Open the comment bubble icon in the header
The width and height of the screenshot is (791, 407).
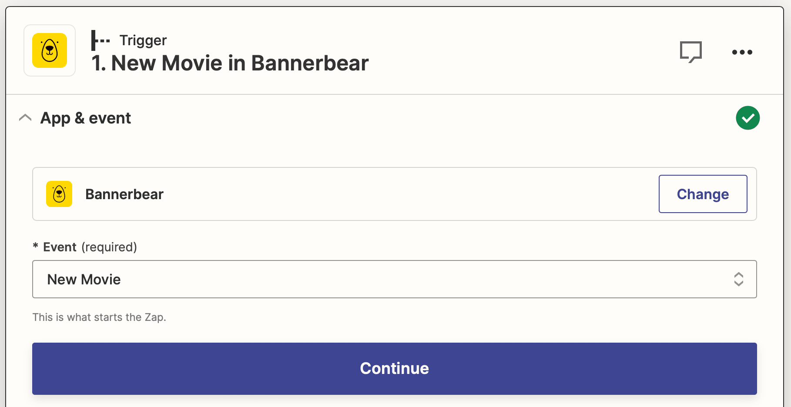pos(691,52)
